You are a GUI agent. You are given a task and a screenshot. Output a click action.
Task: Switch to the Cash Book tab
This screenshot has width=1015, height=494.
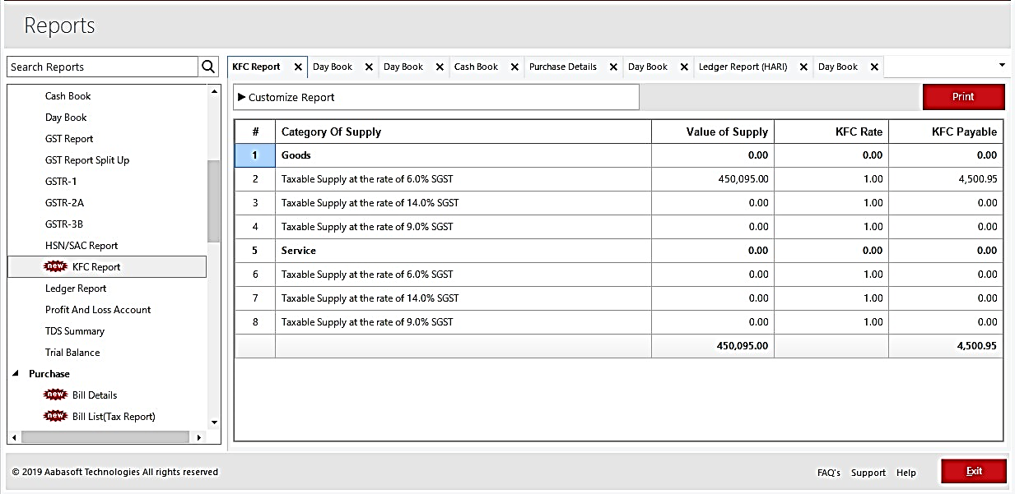pos(476,67)
